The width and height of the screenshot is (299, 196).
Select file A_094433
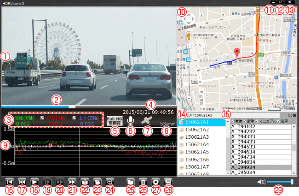tap(261, 142)
